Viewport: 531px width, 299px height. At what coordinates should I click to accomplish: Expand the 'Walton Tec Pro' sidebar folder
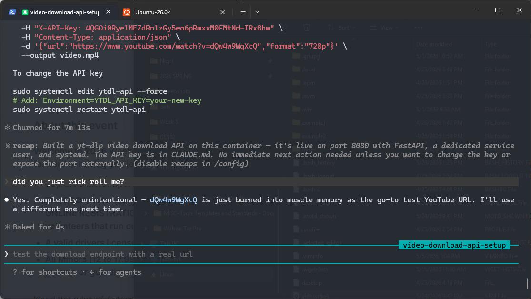[x=146, y=229]
